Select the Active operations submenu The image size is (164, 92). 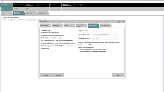pos(31,9)
